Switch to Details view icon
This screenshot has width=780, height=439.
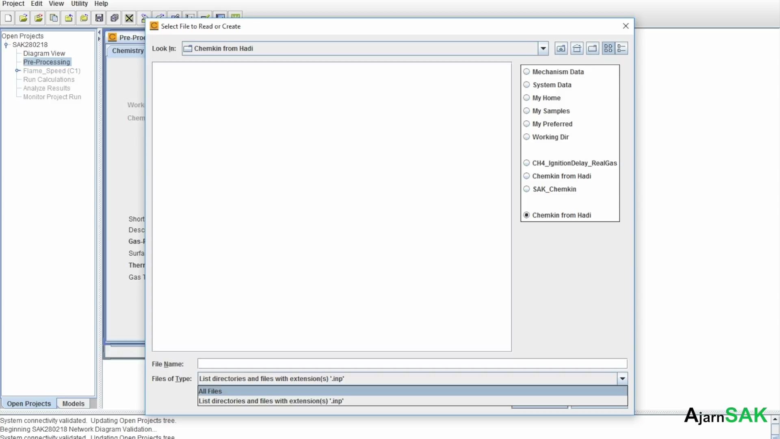tap(622, 48)
